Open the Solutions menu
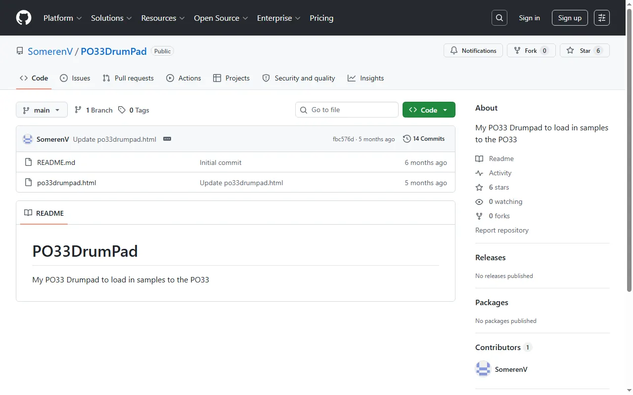This screenshot has height=395, width=633. pos(111,18)
